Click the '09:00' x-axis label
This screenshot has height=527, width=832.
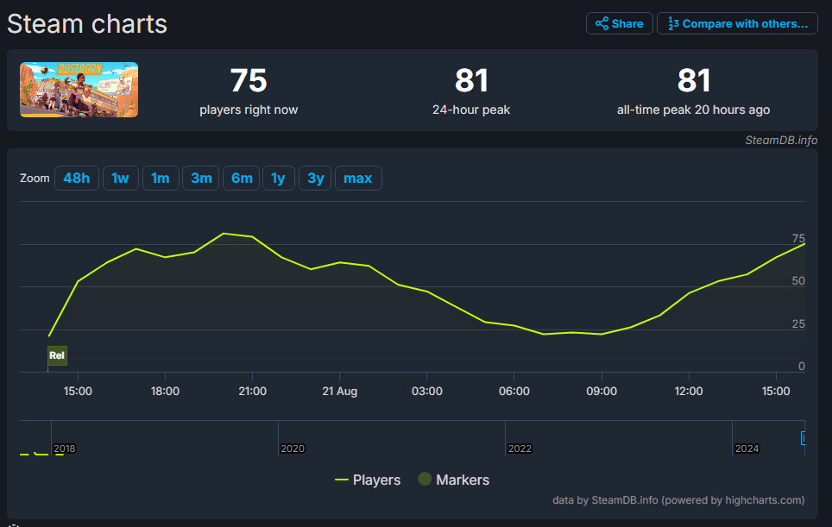pos(602,392)
